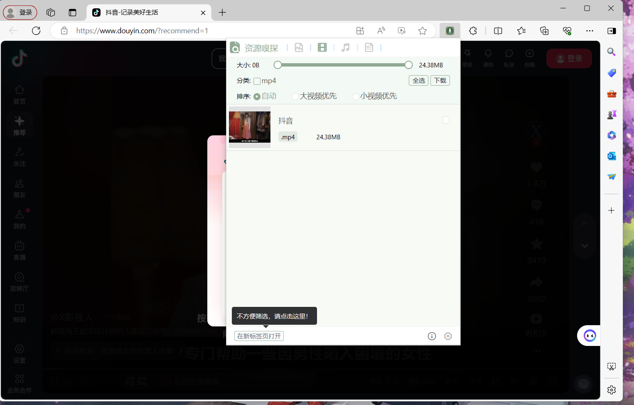The width and height of the screenshot is (634, 405).
Task: Open a new browser tab
Action: (x=222, y=12)
